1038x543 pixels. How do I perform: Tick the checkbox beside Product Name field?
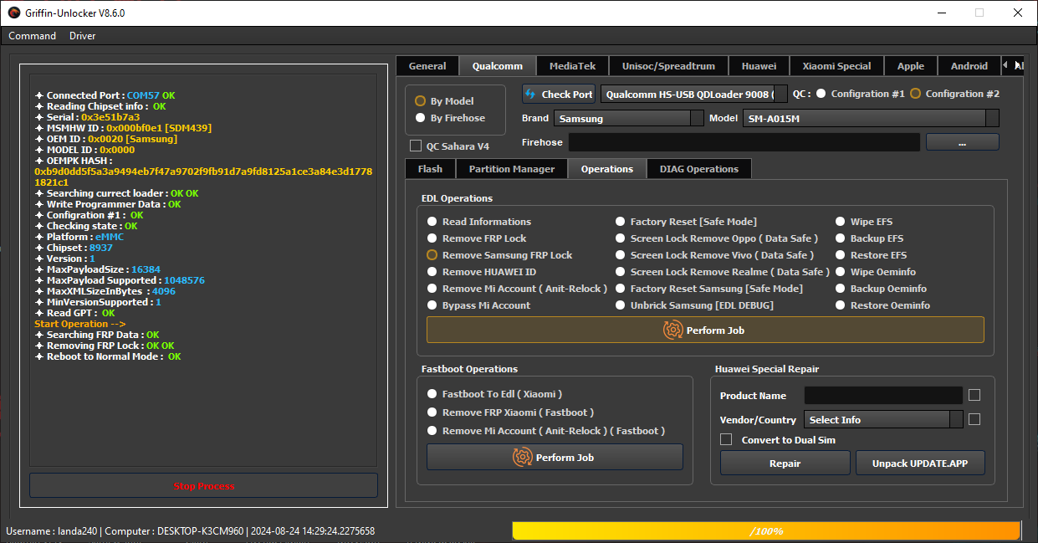974,395
